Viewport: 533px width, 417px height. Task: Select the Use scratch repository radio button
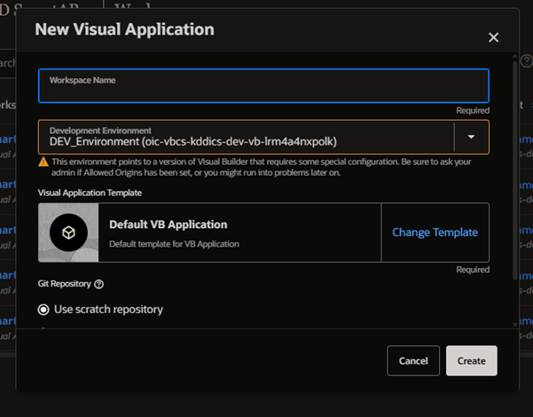(43, 310)
